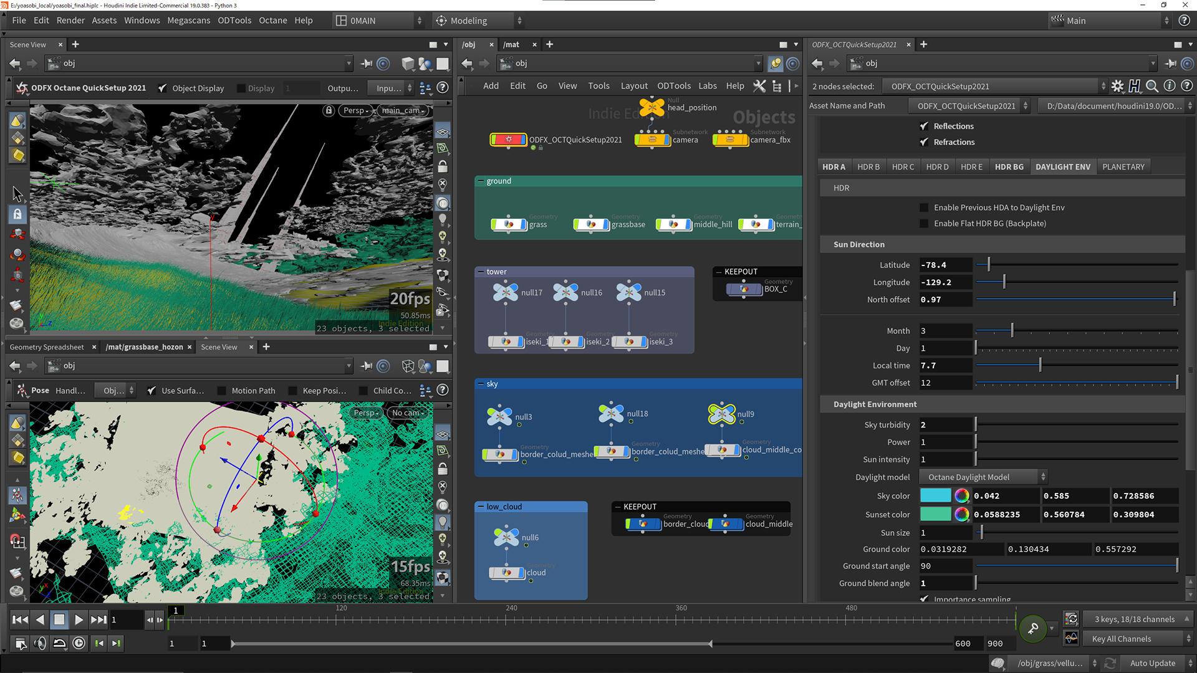Open the Modeling radial menu dropdown

(x=478, y=21)
